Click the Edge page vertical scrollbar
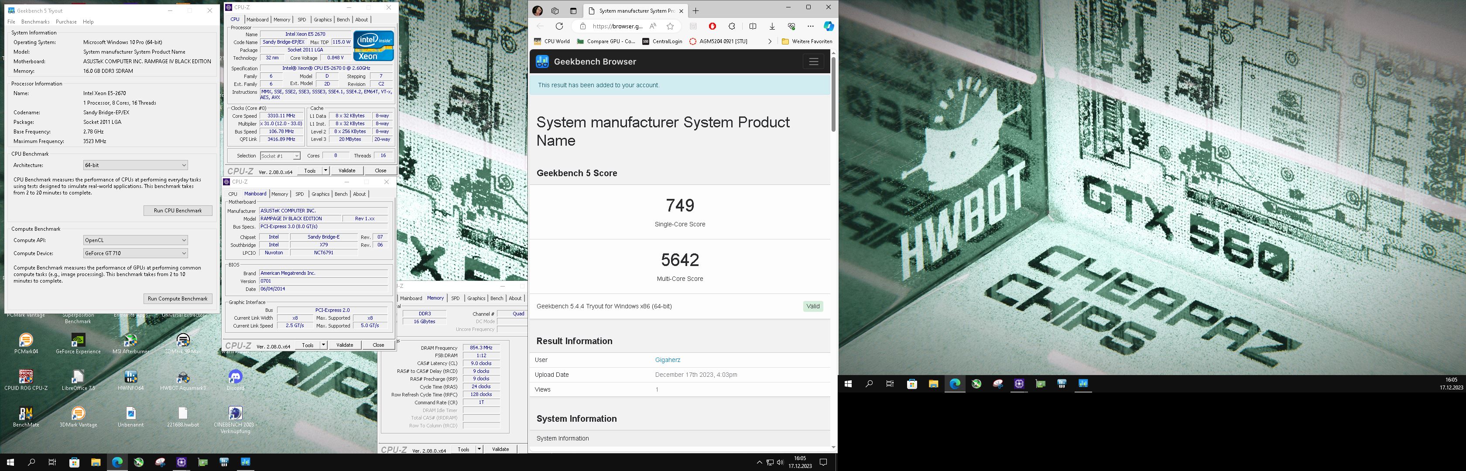This screenshot has height=471, width=1466. (x=834, y=94)
